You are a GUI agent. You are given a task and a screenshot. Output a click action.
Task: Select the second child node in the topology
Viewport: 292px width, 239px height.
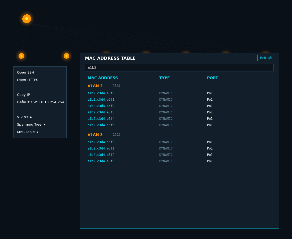(x=66, y=56)
